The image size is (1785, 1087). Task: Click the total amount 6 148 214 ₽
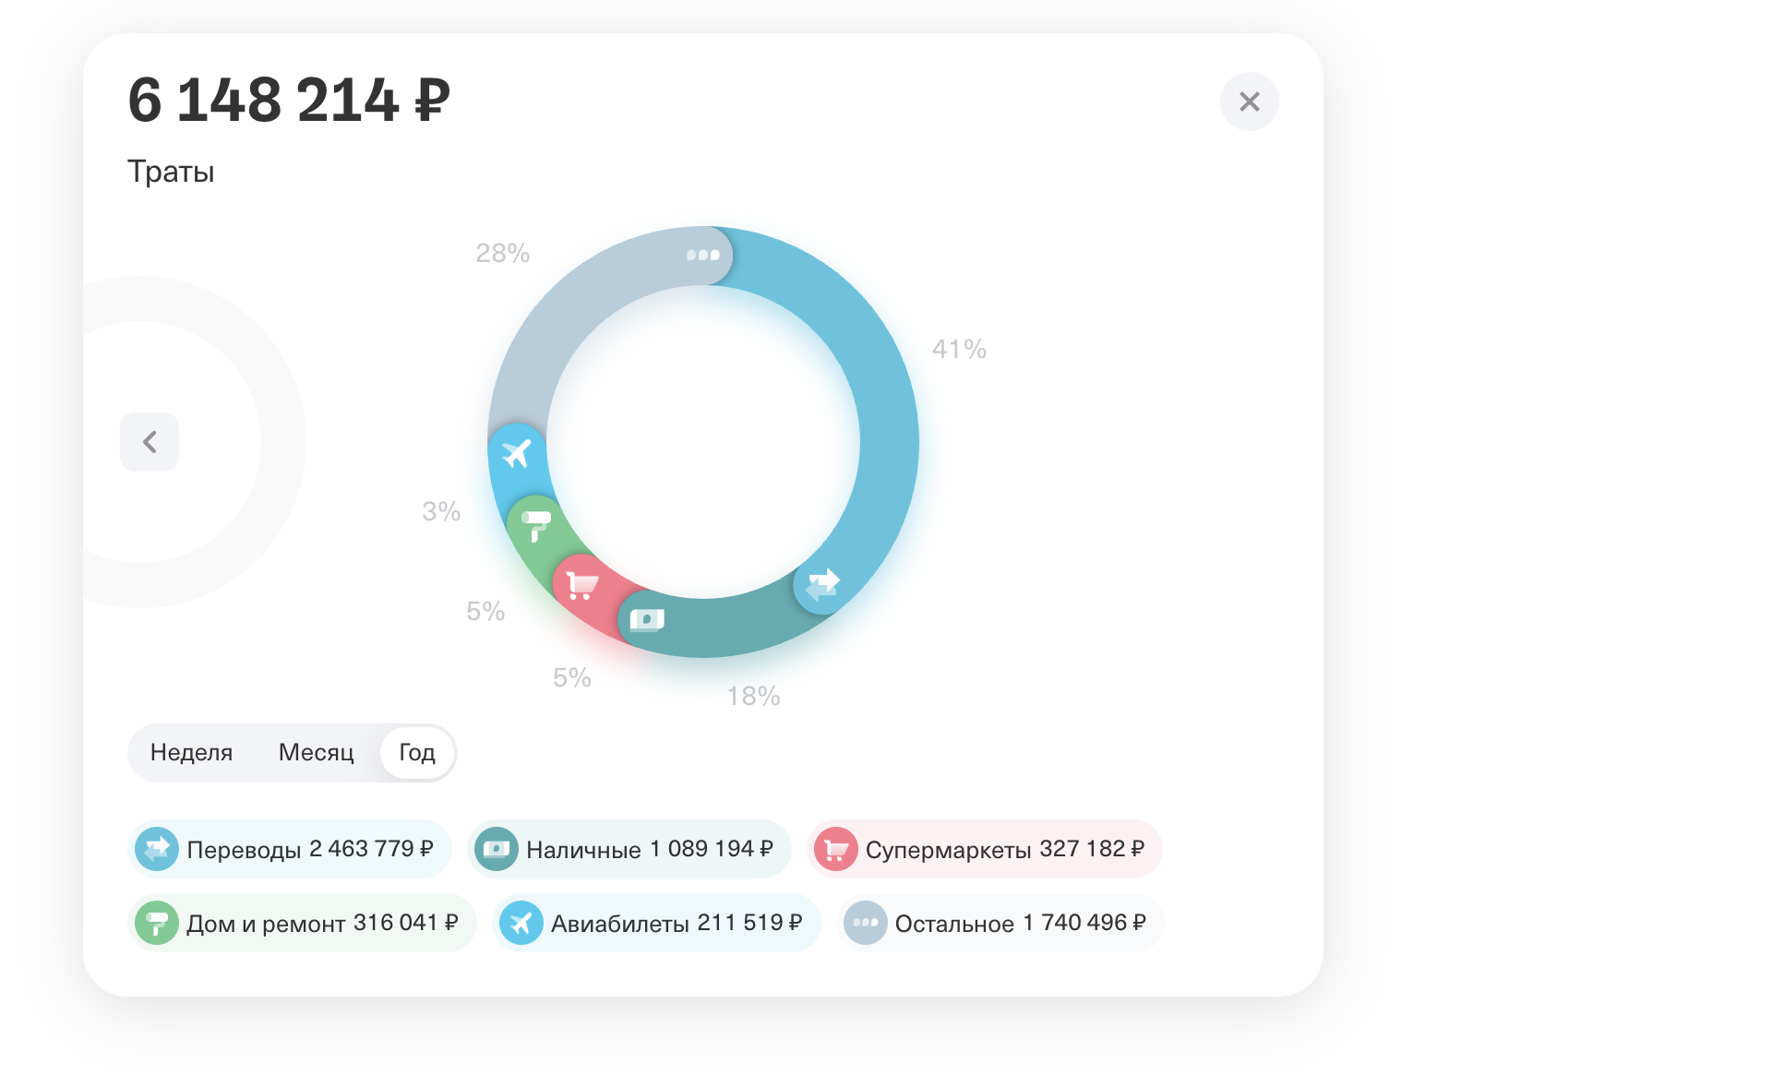pyautogui.click(x=289, y=101)
